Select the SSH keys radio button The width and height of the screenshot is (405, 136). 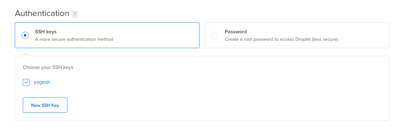coord(25,35)
